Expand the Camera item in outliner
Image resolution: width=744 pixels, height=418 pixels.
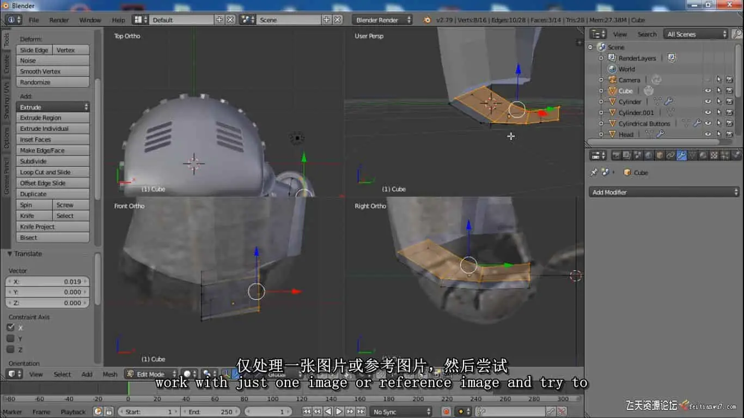(601, 80)
